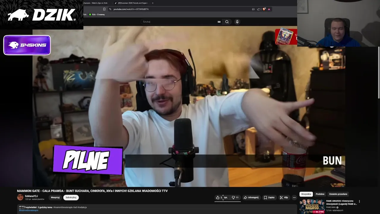Open the SzklanaY2J channel avatar
This screenshot has width=380, height=214.
coord(20,197)
